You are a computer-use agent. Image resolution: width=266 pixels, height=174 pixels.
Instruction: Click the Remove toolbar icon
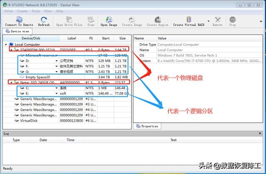coord(217,21)
